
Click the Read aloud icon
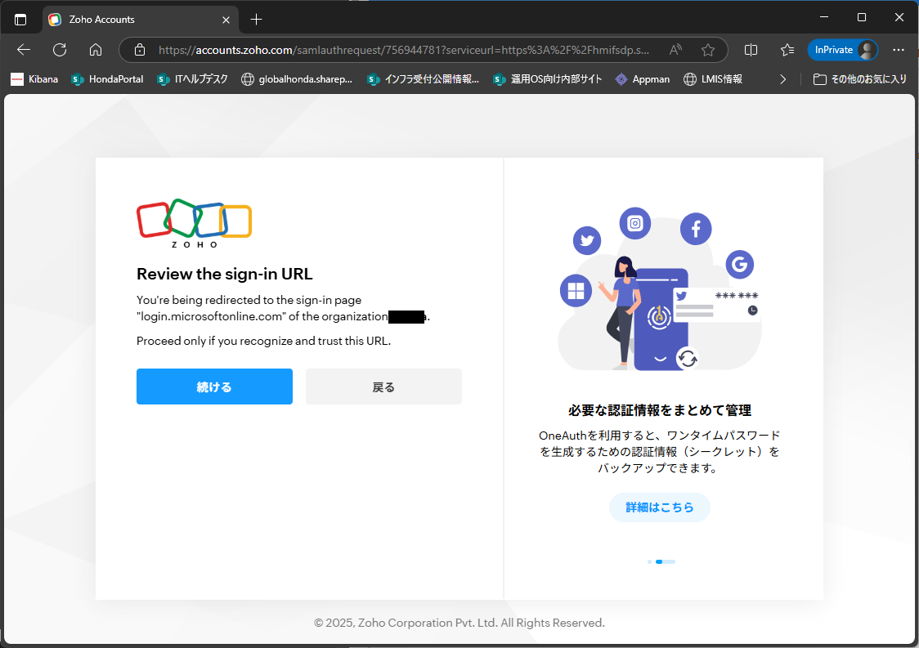[675, 50]
